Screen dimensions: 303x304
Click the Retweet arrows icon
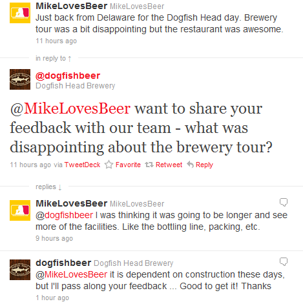tap(149, 165)
